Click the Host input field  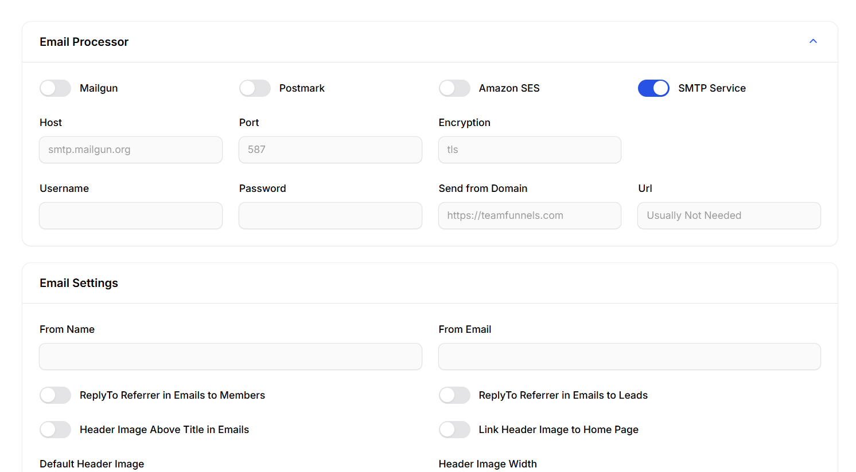coord(131,150)
